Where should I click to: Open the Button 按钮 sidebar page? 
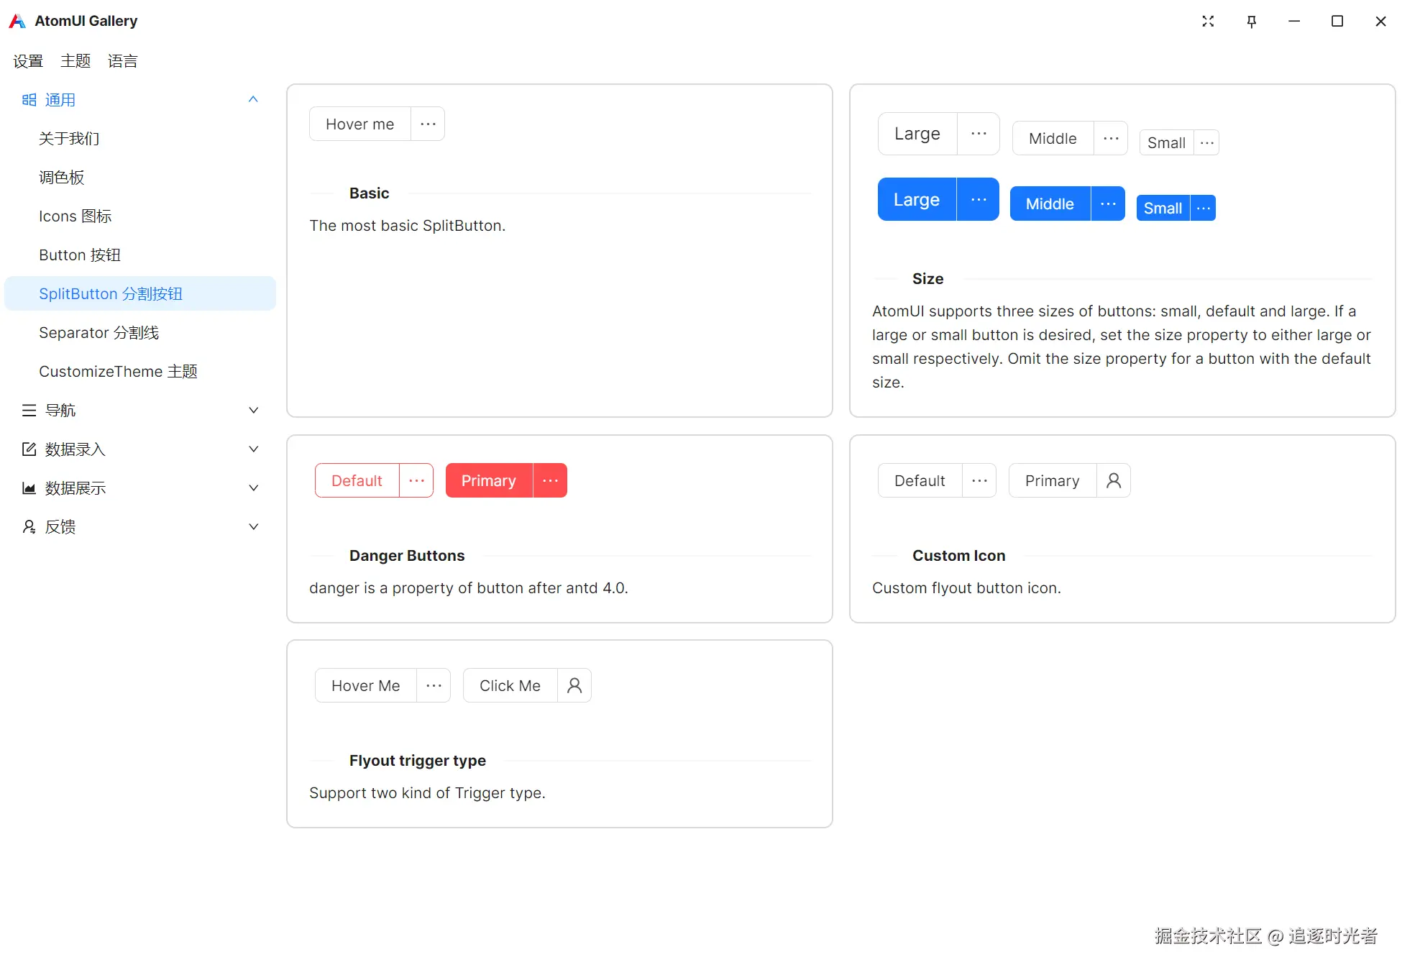coord(80,255)
